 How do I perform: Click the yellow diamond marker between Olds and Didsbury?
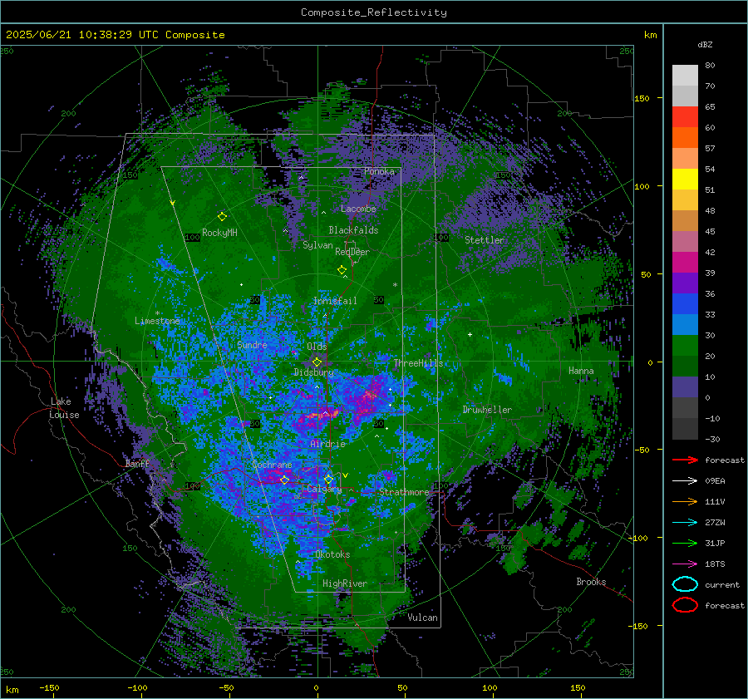(317, 362)
